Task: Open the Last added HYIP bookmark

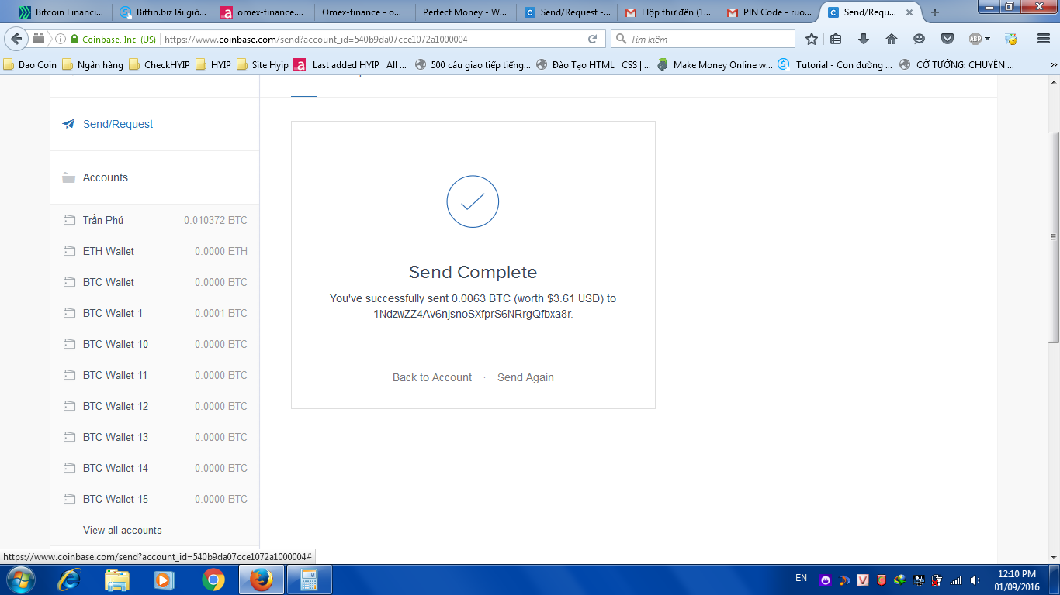Action: (x=350, y=65)
